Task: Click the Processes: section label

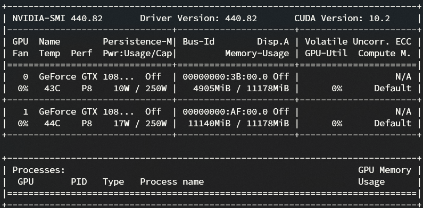Action: tap(39, 170)
